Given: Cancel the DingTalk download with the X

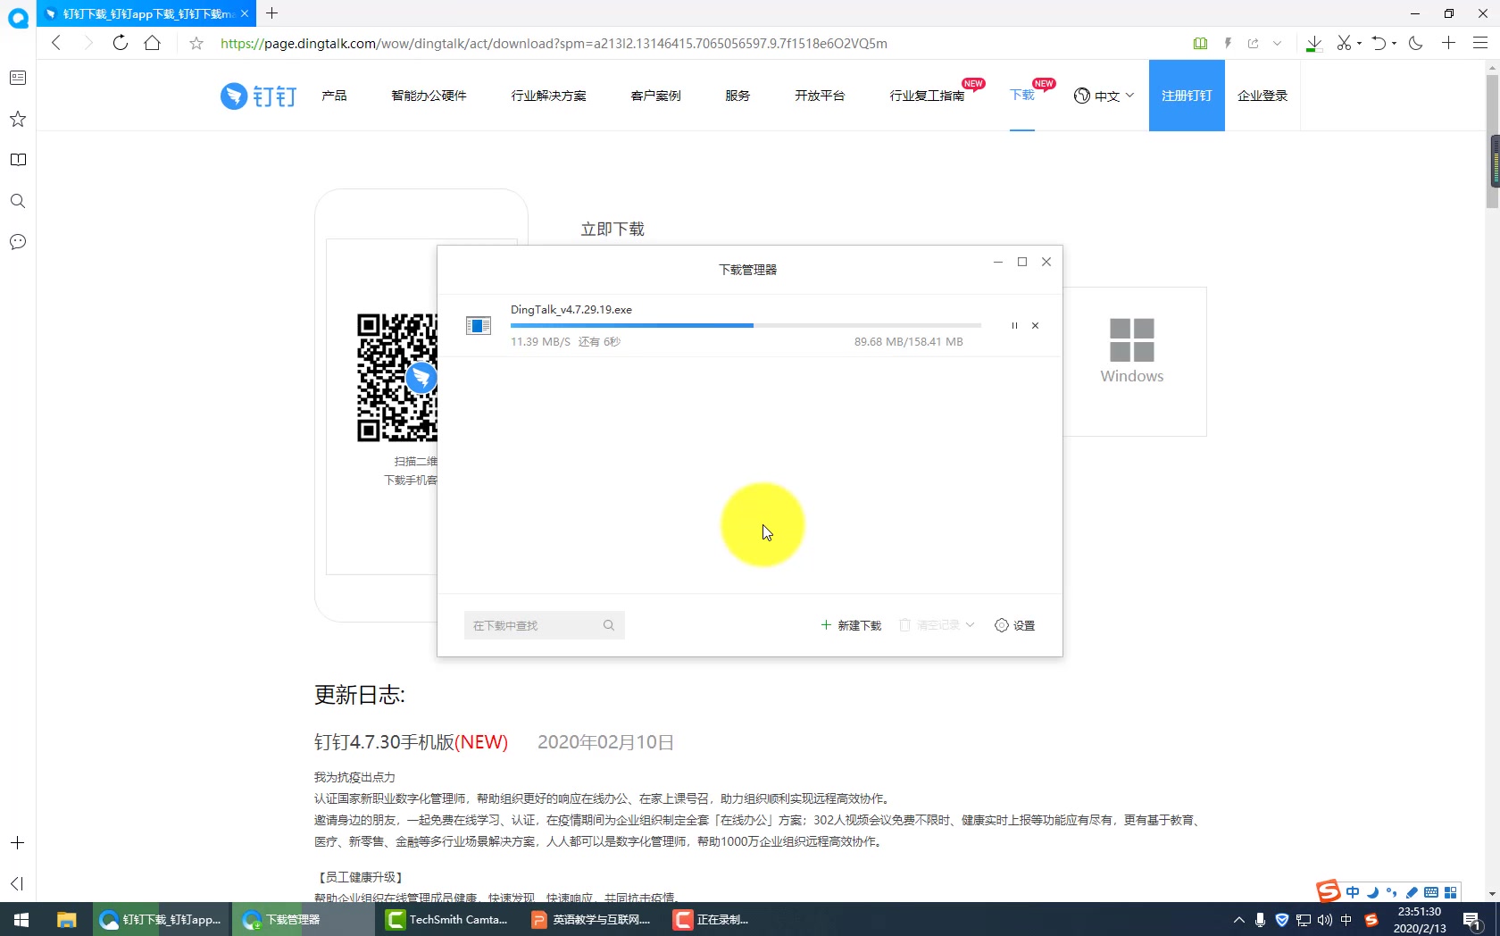Looking at the screenshot, I should point(1036,326).
